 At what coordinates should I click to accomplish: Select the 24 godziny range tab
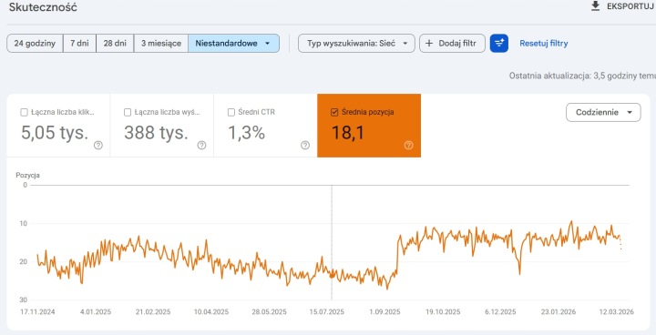[x=35, y=43]
